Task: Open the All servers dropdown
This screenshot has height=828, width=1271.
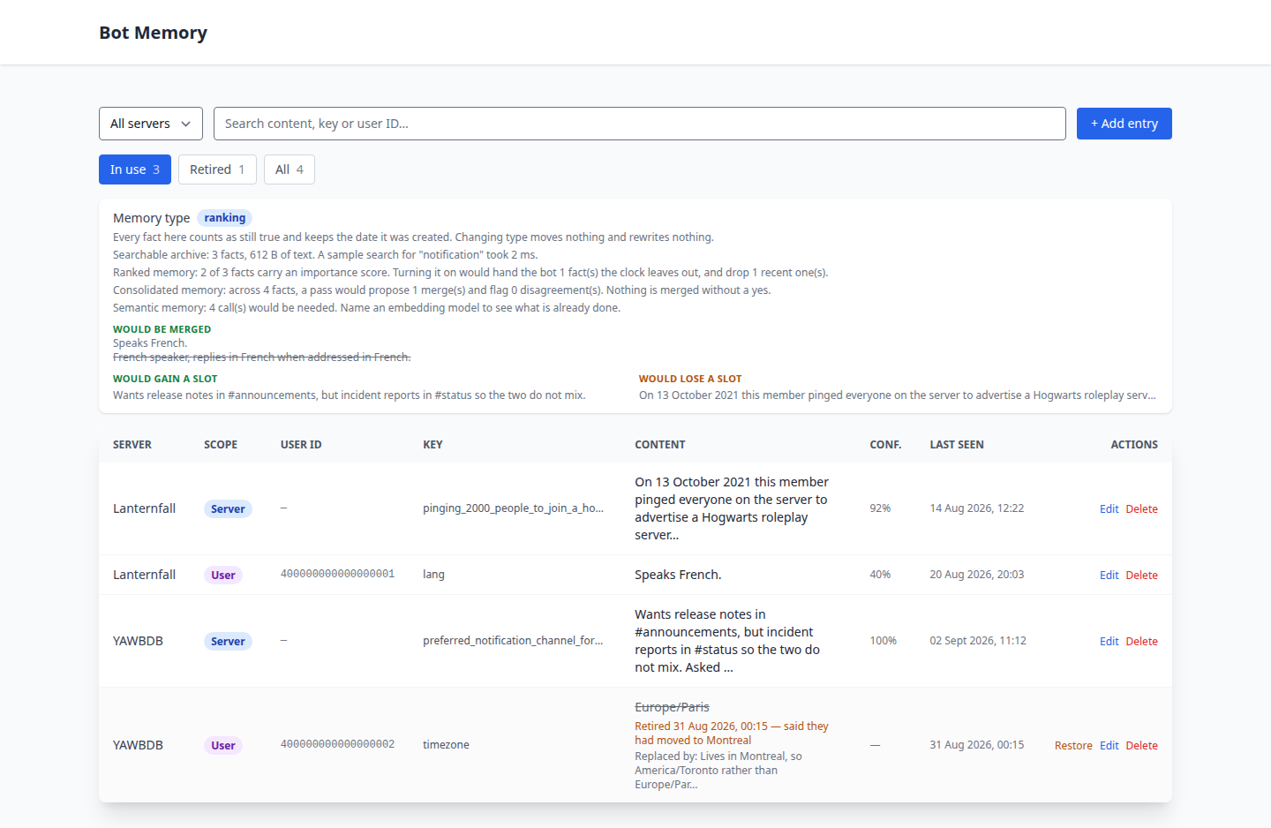Action: tap(151, 124)
